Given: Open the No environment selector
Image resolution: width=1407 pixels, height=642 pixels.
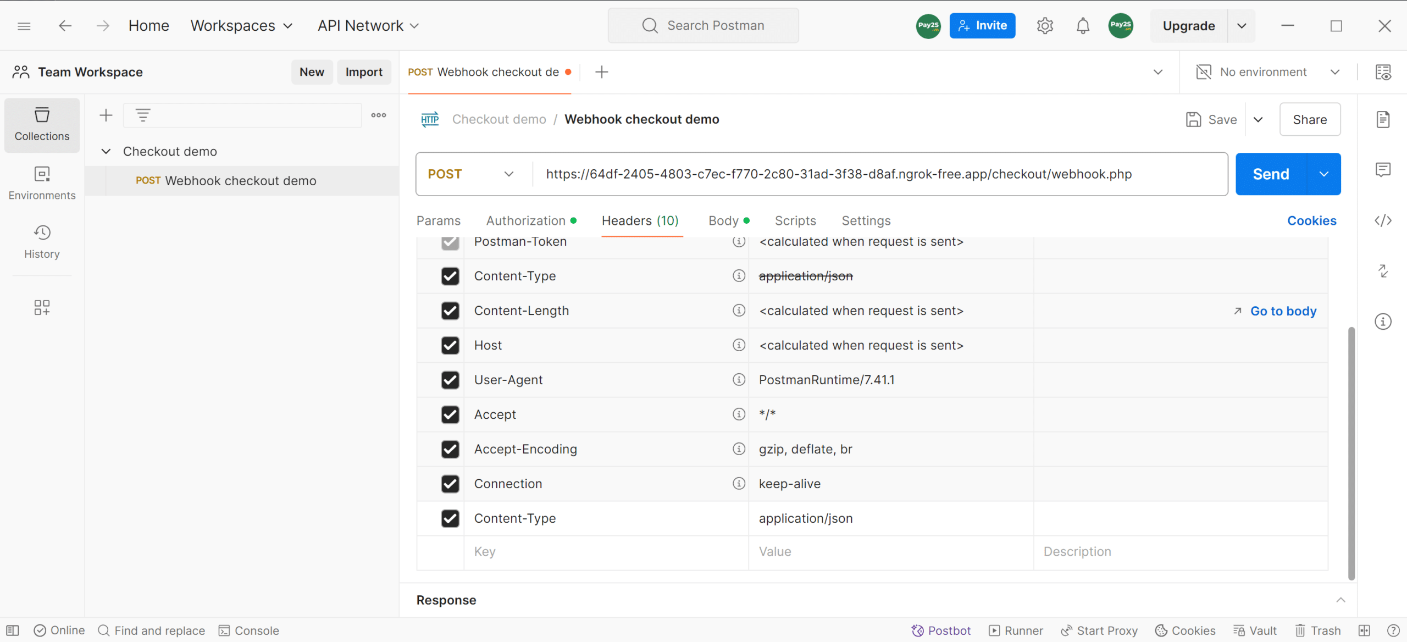Looking at the screenshot, I should pyautogui.click(x=1268, y=72).
